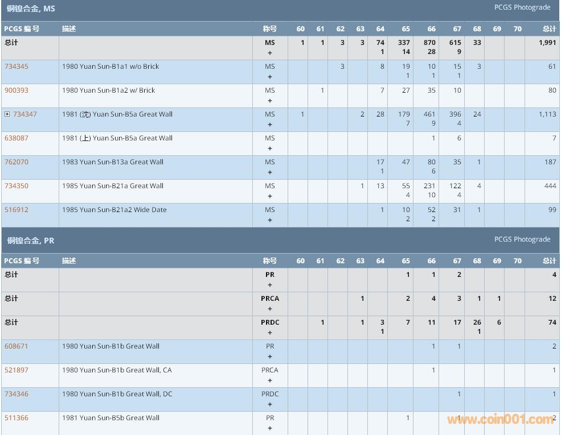Click the 描述 column header in MS table
The height and width of the screenshot is (435, 561).
[69, 29]
